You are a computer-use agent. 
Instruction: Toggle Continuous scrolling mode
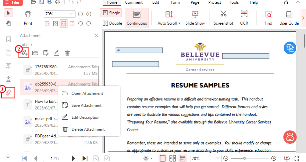pos(137,18)
